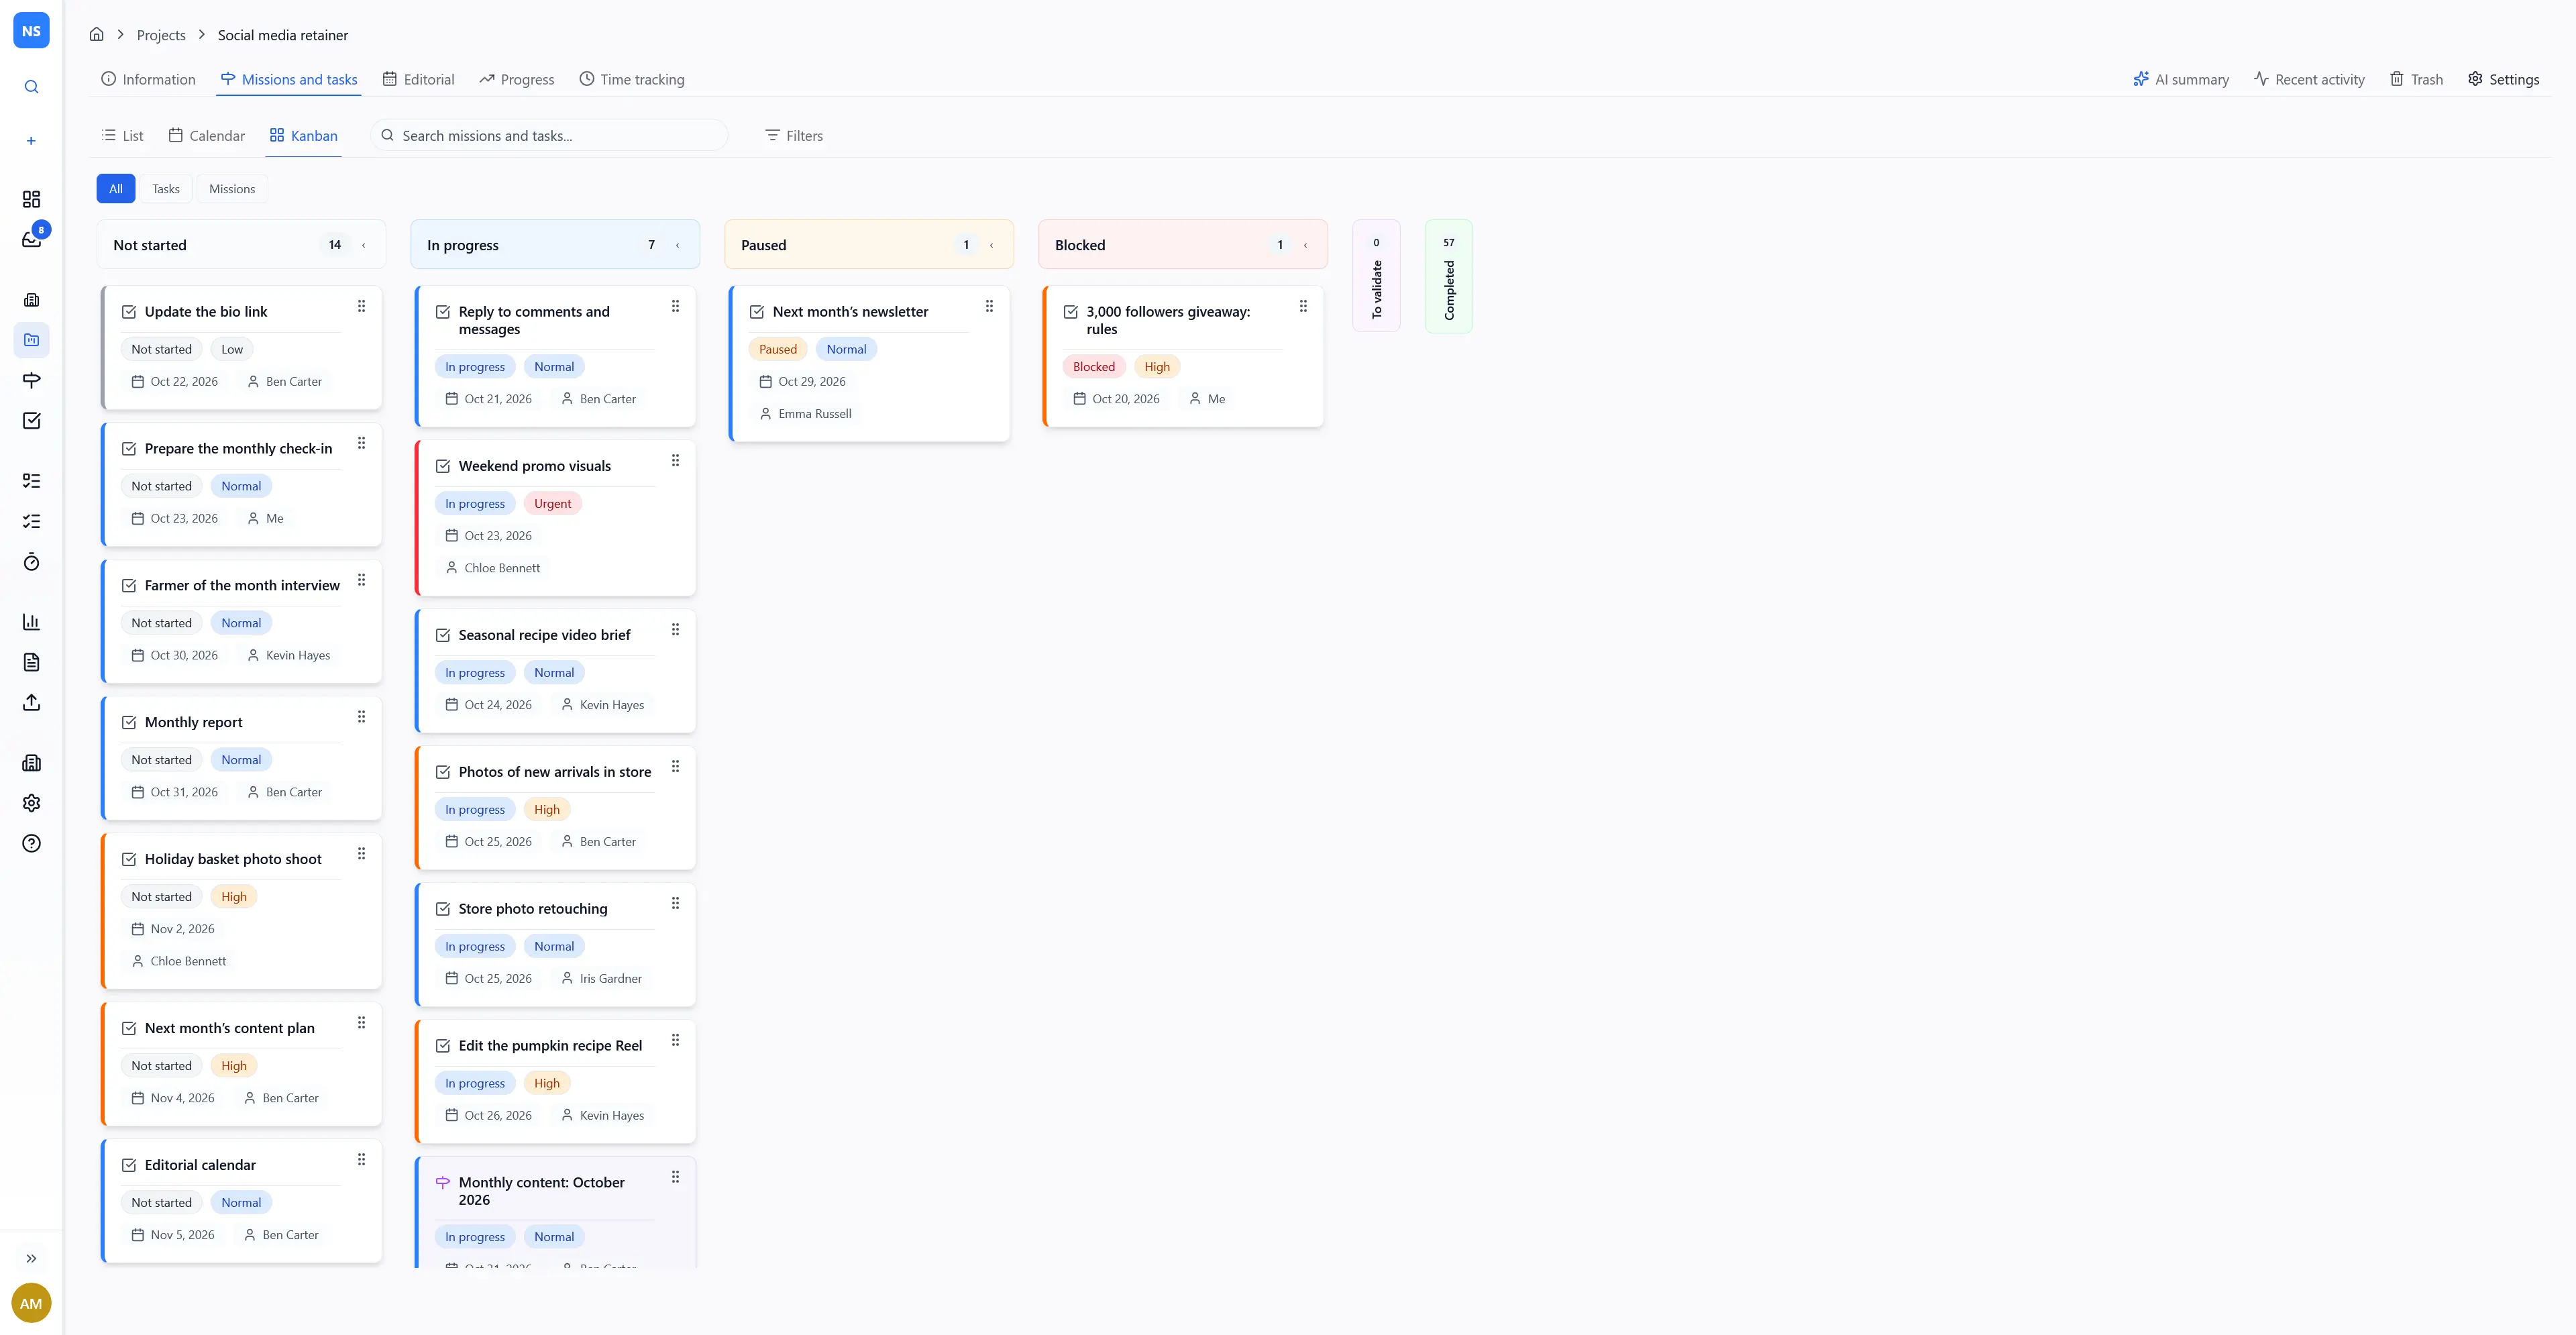The width and height of the screenshot is (2576, 1335).
Task: Click drag handle on Weekend promo visuals card
Action: (675, 460)
